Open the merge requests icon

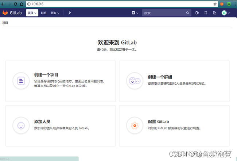click(x=206, y=13)
